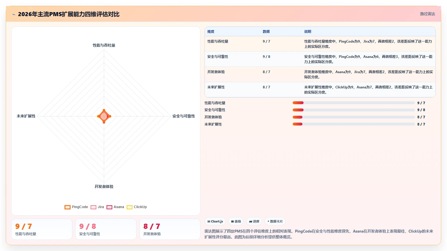Screen dimensions: 447x251
Task: Click the 数据卡片 tag pill
Action: [275, 221]
